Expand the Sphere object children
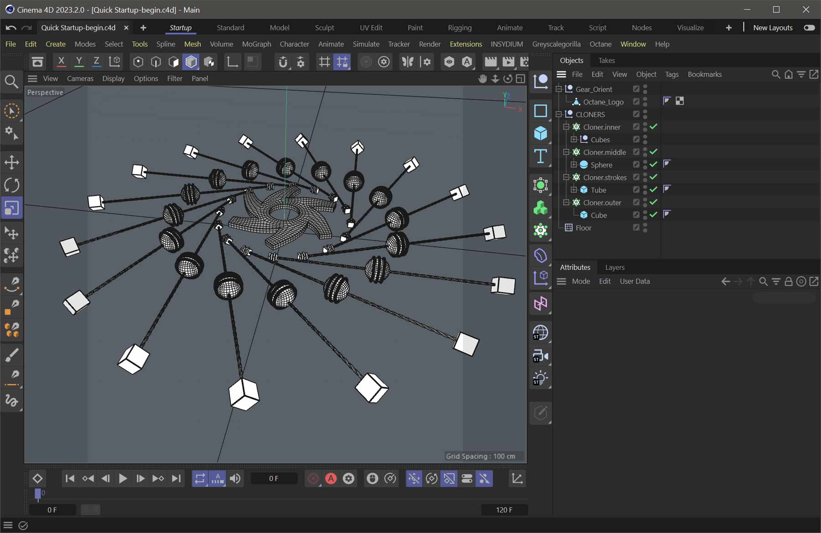Image resolution: width=821 pixels, height=533 pixels. pyautogui.click(x=574, y=165)
